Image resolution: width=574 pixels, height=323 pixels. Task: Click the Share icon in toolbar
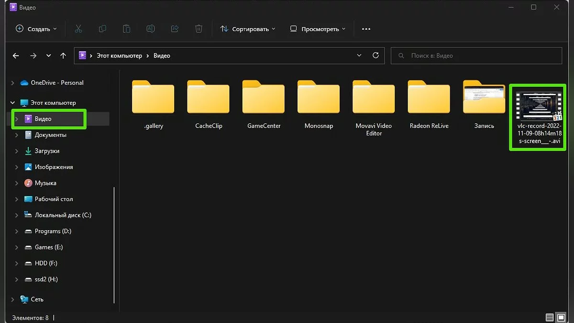pos(175,29)
